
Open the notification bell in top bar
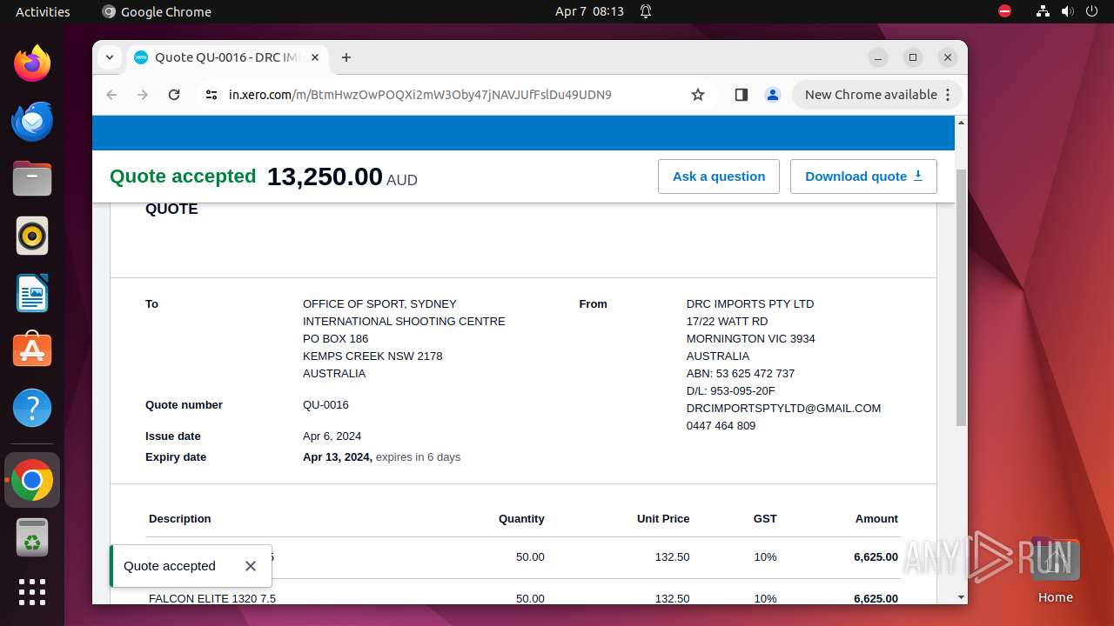tap(646, 11)
